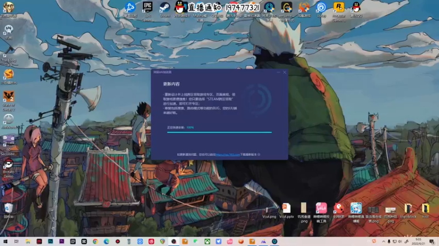The image size is (439, 246).
Task: Open the Tencent QQ penguin shortcut beside Rockstar
Action: [x=356, y=9]
